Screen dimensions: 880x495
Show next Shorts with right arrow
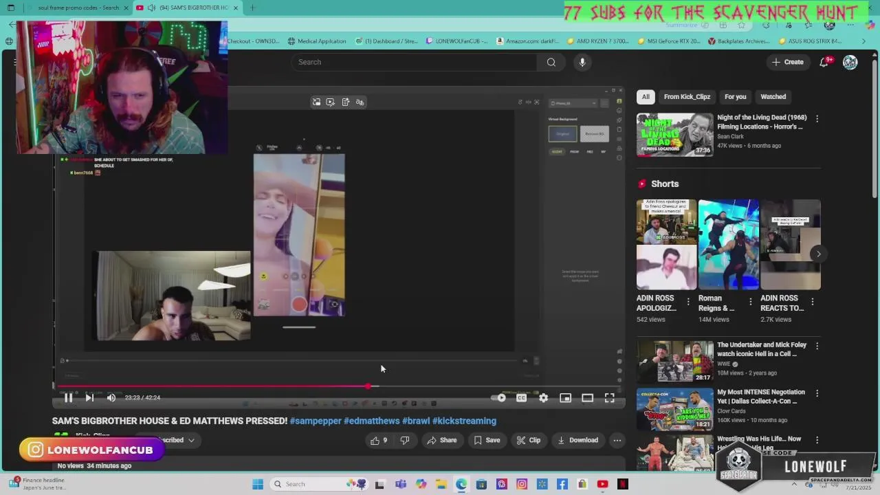point(818,254)
